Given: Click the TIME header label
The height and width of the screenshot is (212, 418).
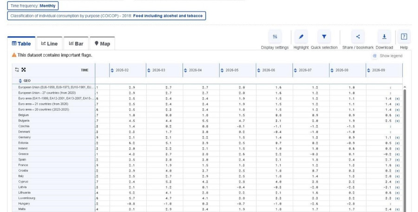Looking at the screenshot, I should 85,70.
